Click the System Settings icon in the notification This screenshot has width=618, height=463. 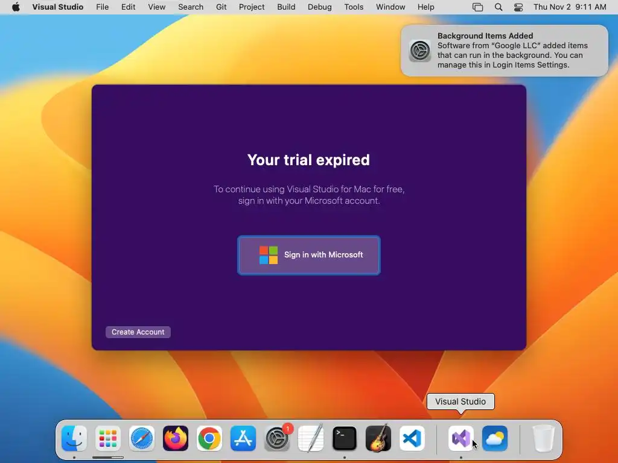420,51
